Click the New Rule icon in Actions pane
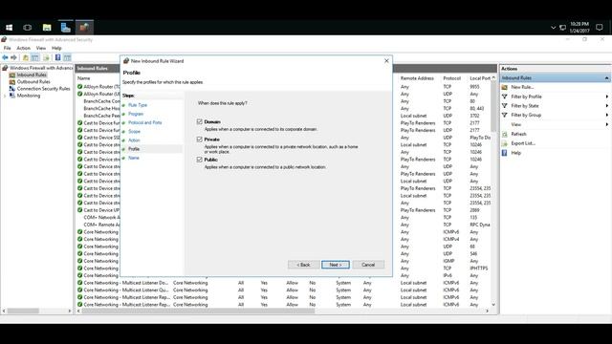 505,87
